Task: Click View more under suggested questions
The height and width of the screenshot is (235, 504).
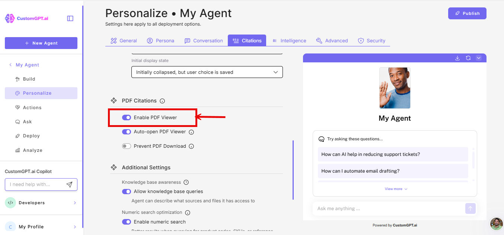Action: click(395, 189)
